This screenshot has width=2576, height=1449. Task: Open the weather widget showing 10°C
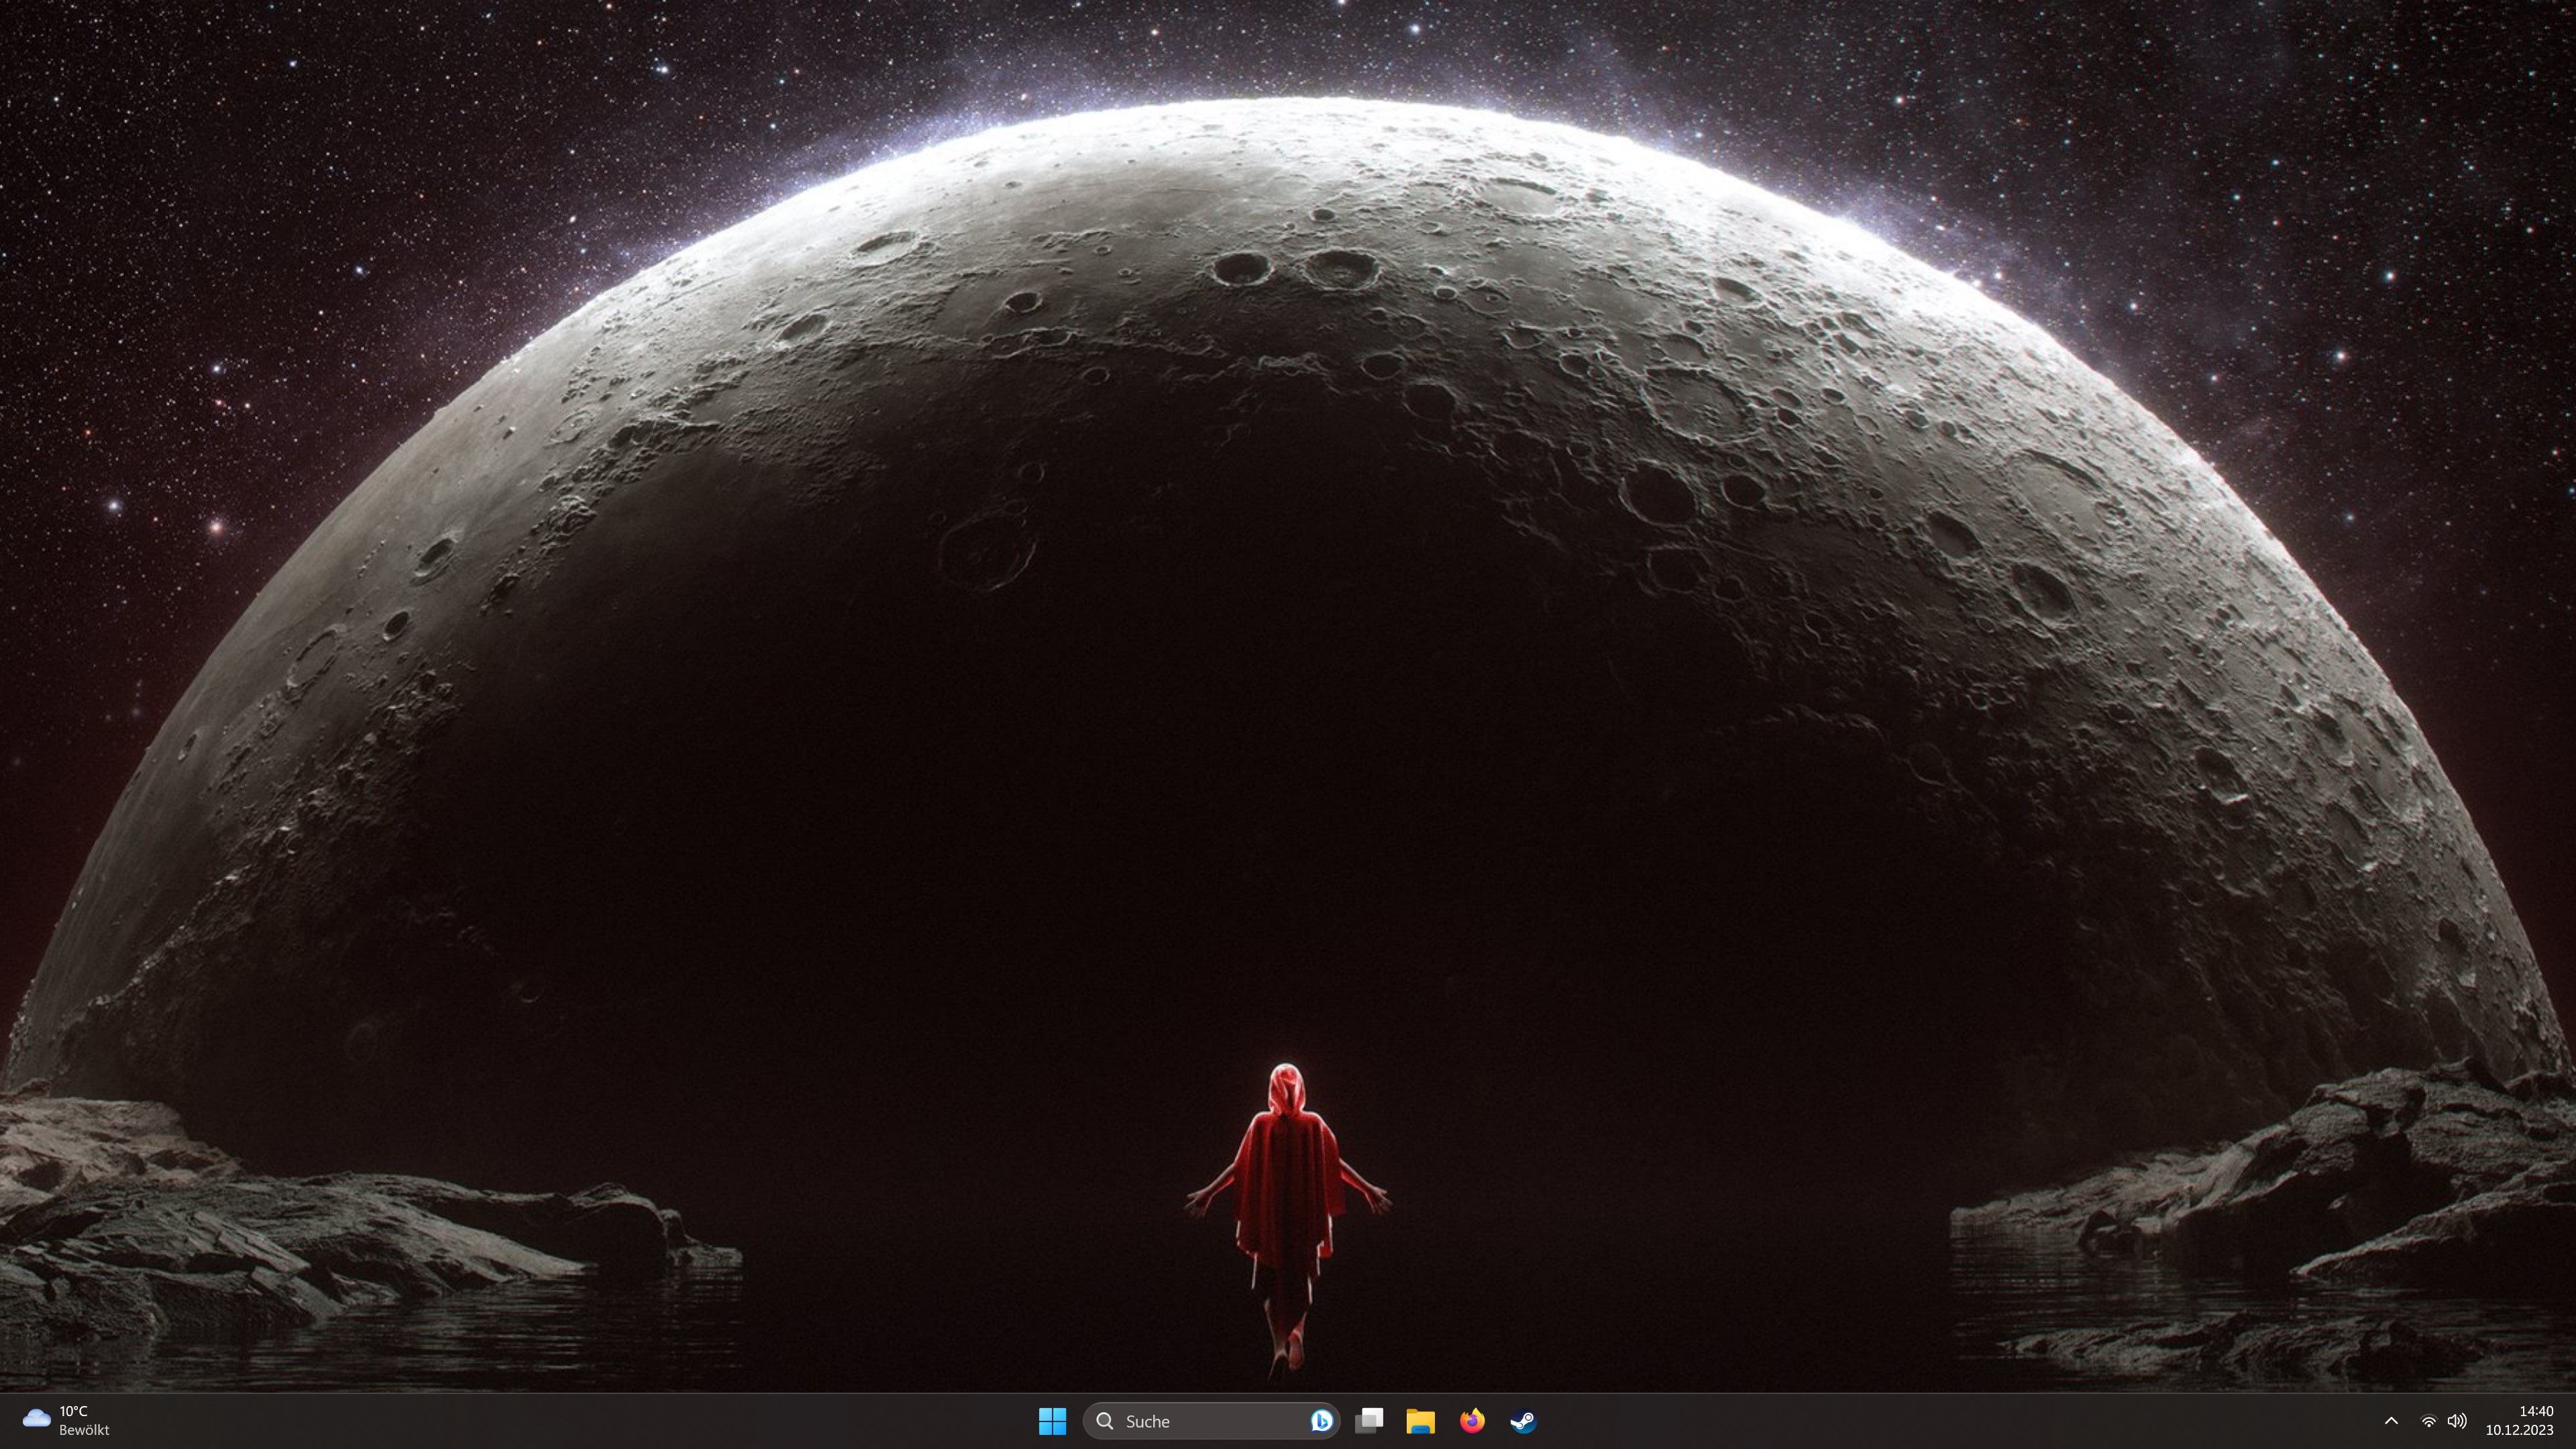tap(66, 1421)
